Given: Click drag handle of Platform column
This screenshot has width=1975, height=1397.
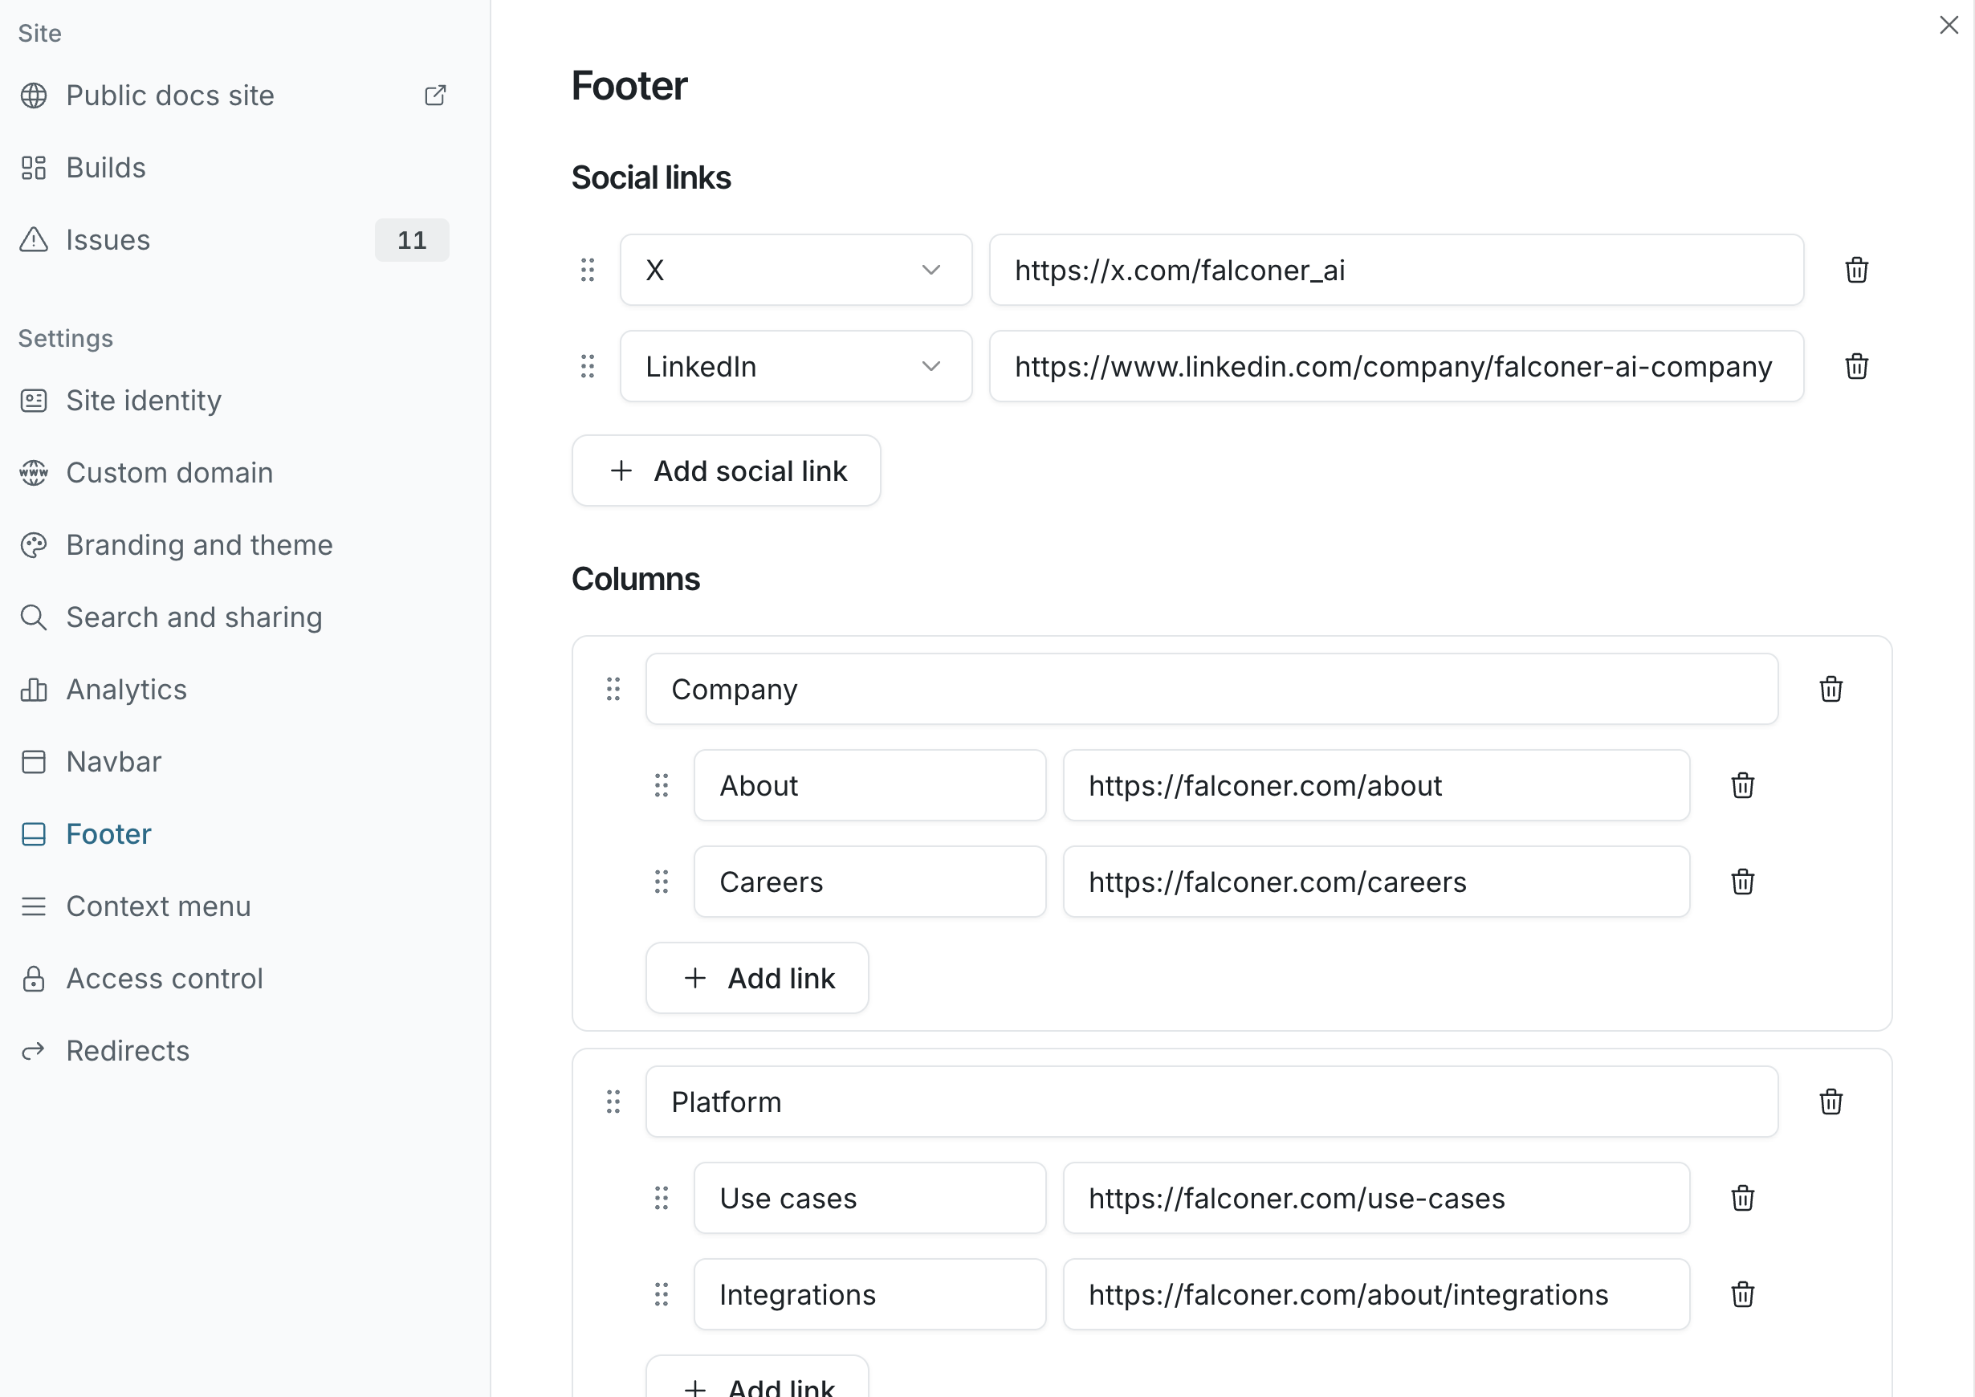Looking at the screenshot, I should coord(613,1102).
